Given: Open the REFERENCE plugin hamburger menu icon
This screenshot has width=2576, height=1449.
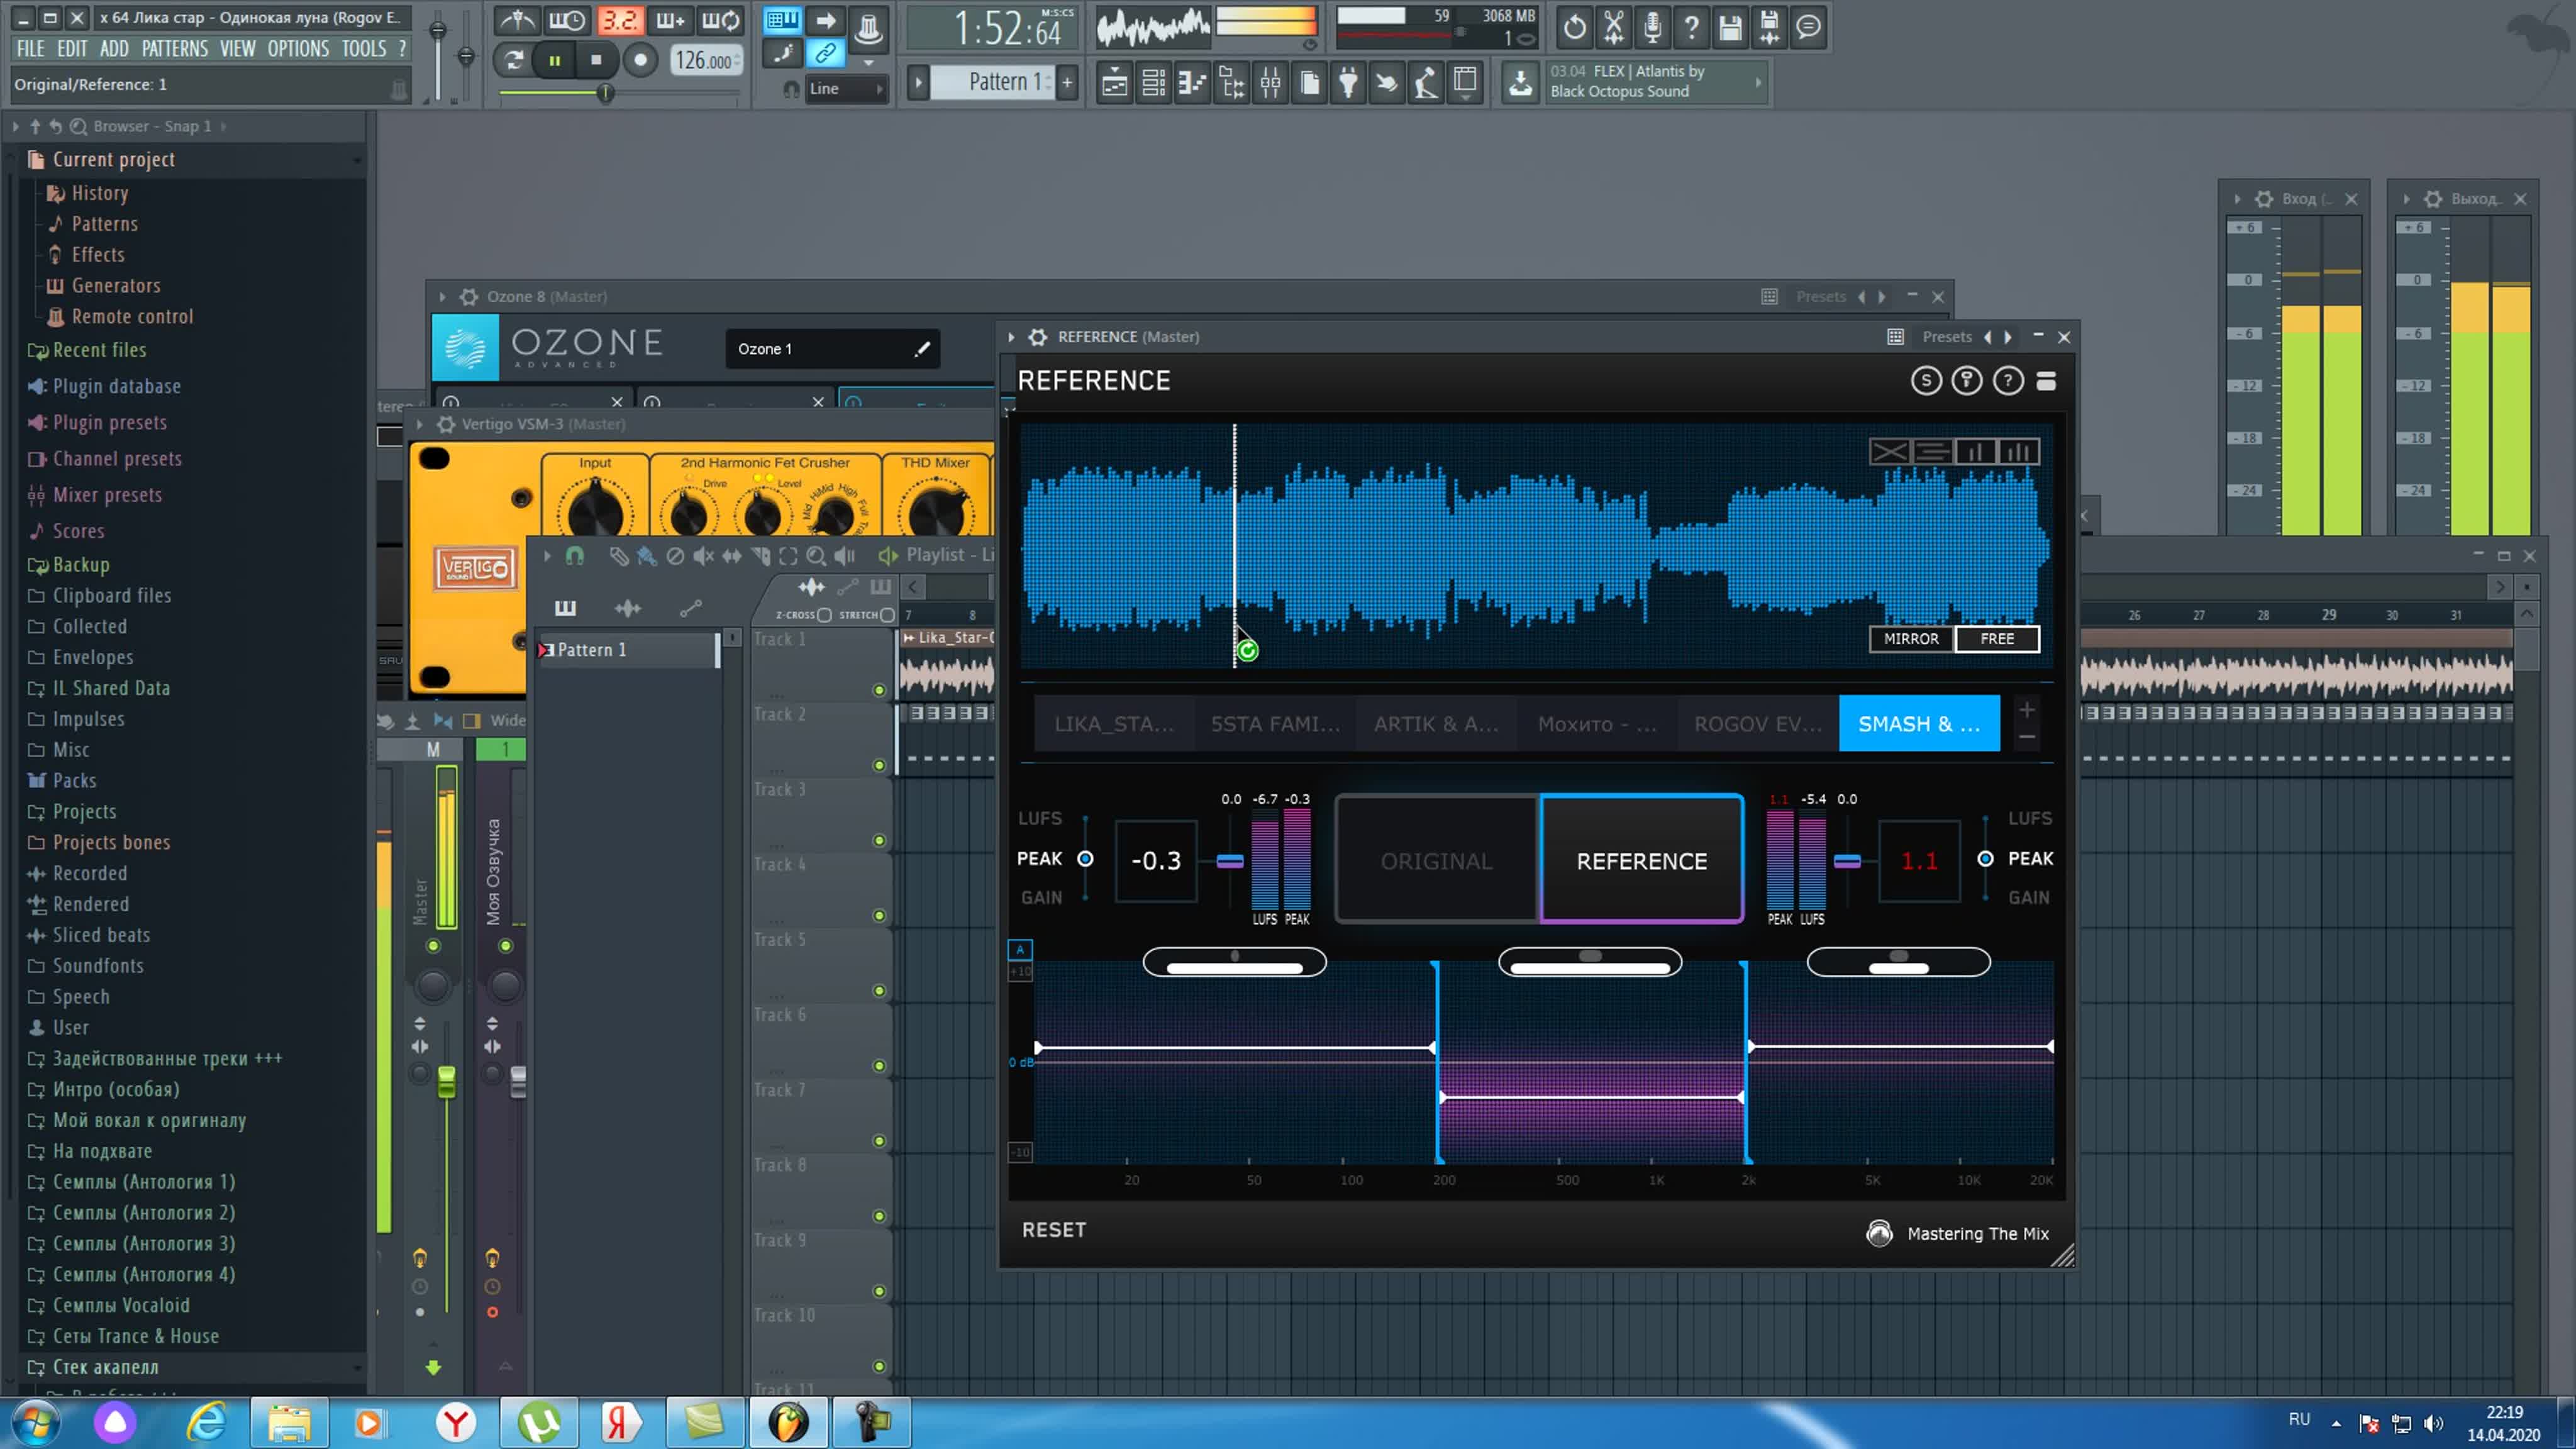Looking at the screenshot, I should tap(2046, 381).
